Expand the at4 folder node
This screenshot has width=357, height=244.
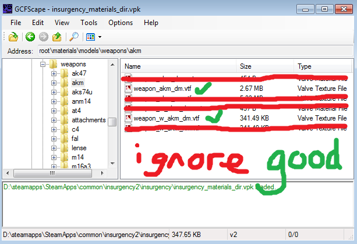pyautogui.click(x=54, y=111)
